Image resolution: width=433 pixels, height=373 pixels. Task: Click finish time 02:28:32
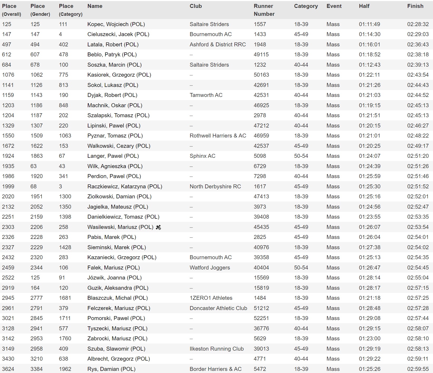coord(418,24)
